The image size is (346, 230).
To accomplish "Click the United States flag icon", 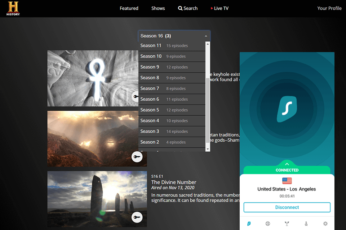I will [x=287, y=181].
